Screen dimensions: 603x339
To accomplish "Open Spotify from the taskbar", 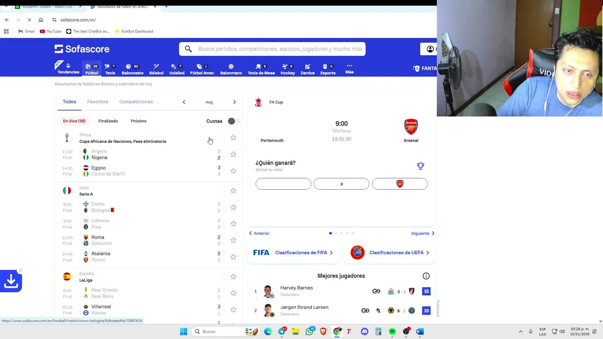I will pyautogui.click(x=392, y=331).
